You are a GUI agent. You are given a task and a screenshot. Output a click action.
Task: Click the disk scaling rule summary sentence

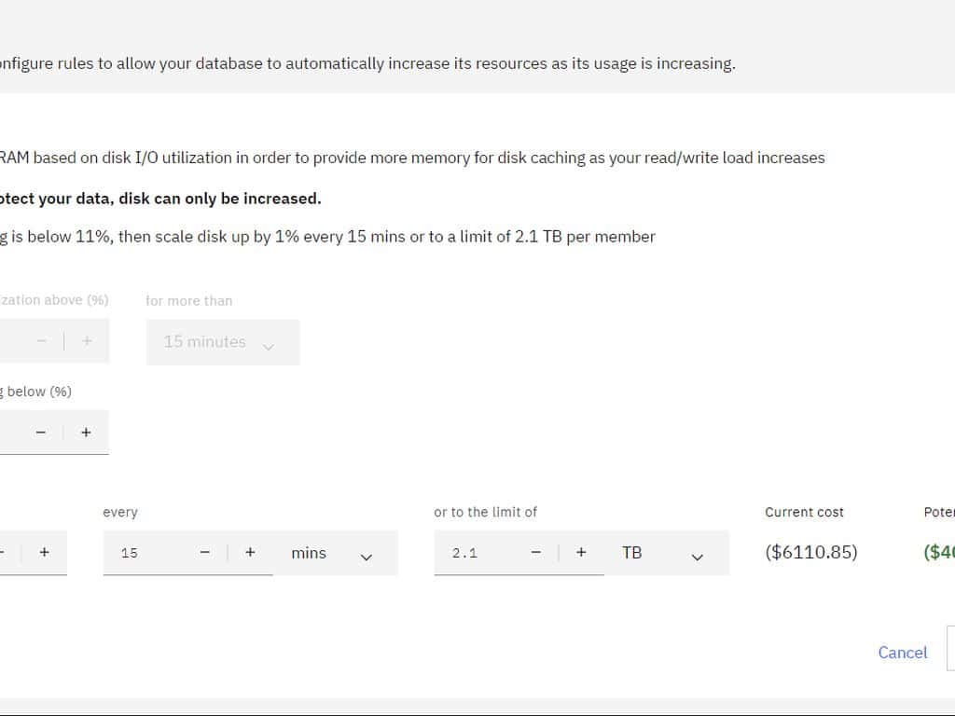[326, 237]
